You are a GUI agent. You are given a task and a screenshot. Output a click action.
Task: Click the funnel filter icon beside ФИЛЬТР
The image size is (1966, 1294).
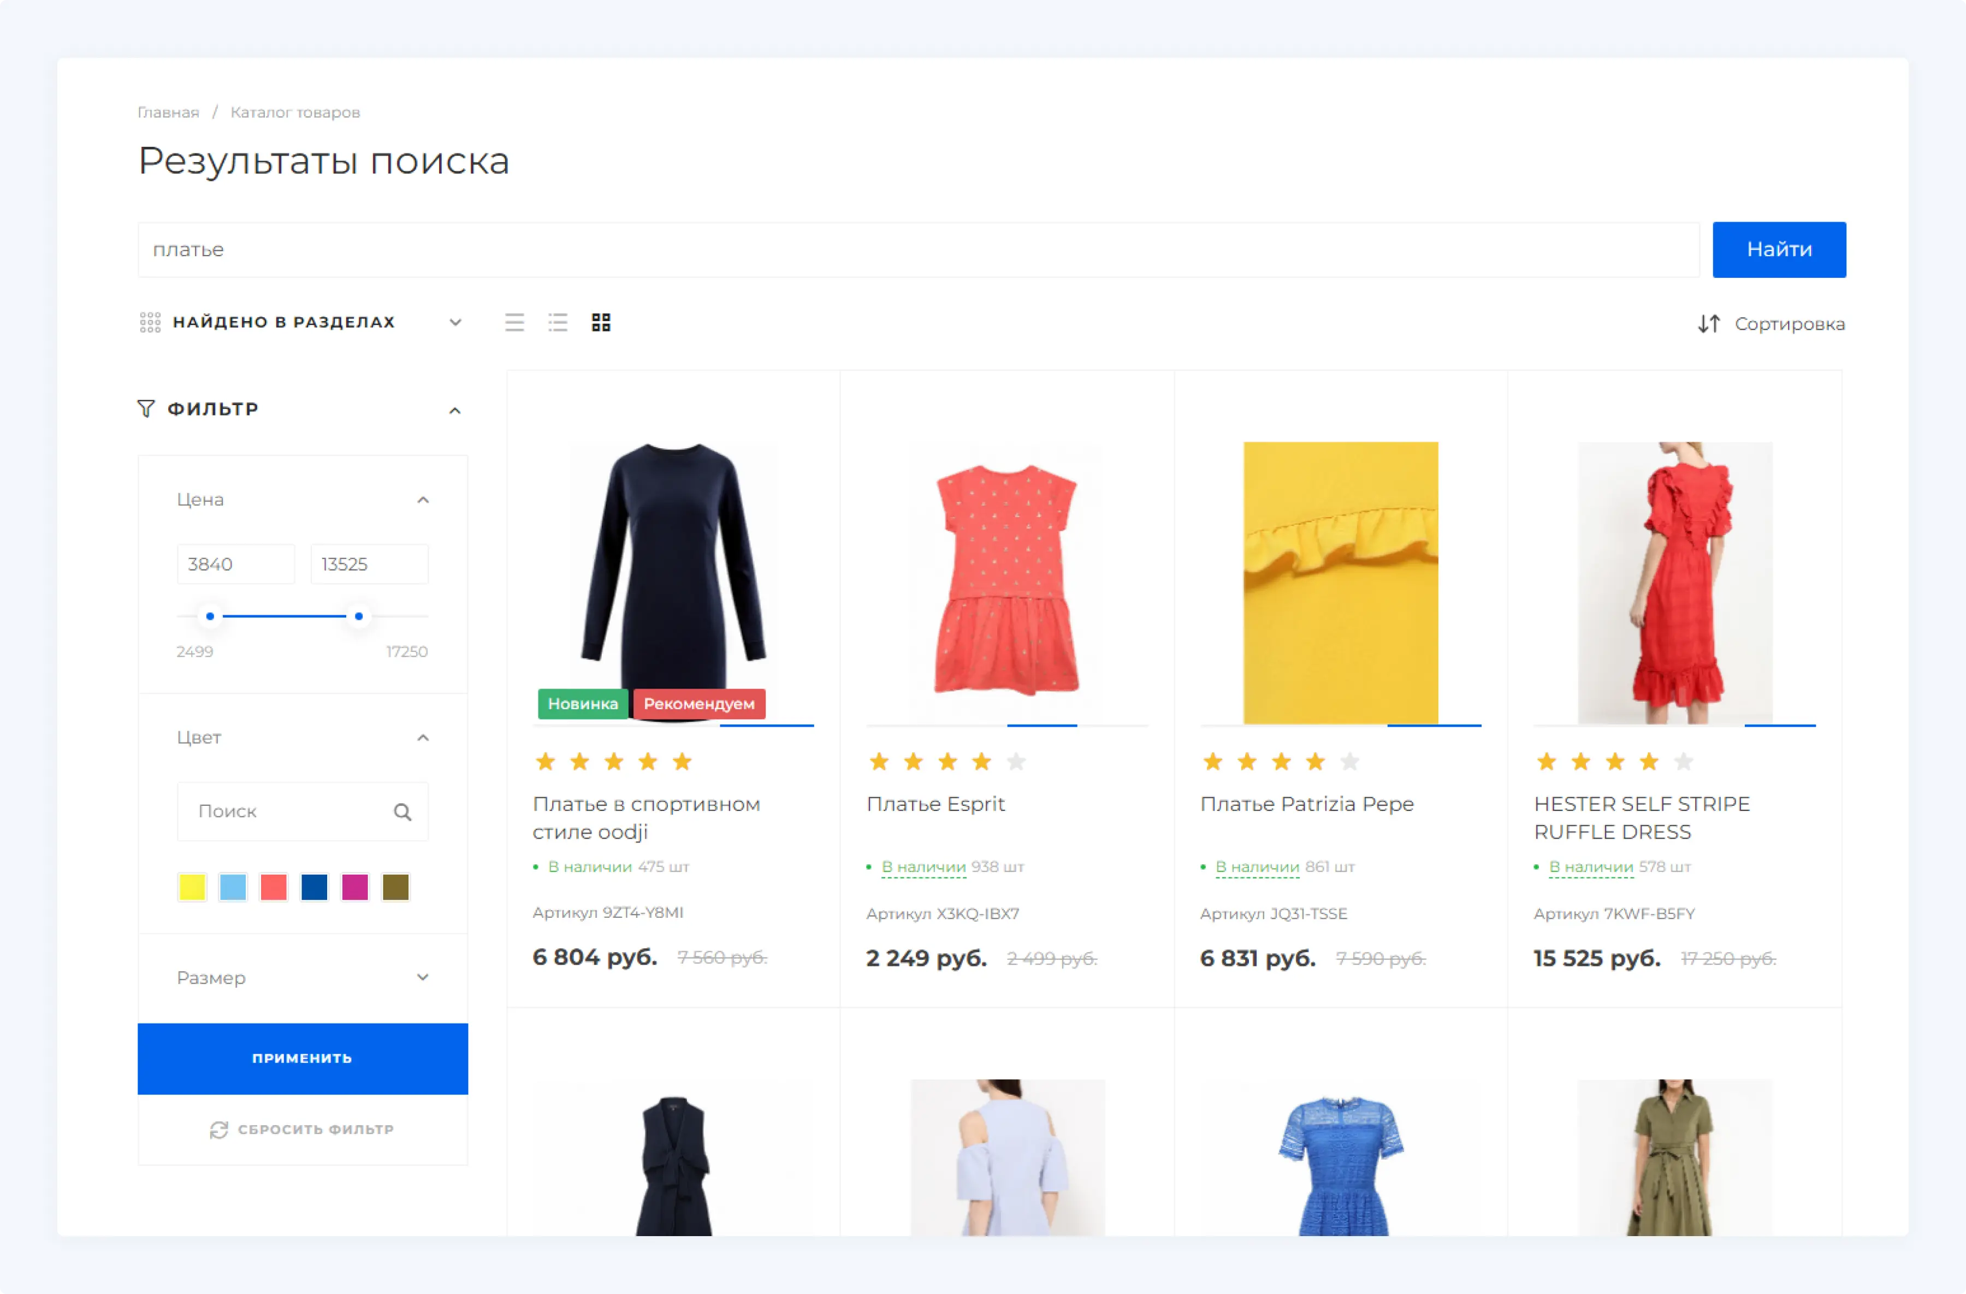point(146,409)
